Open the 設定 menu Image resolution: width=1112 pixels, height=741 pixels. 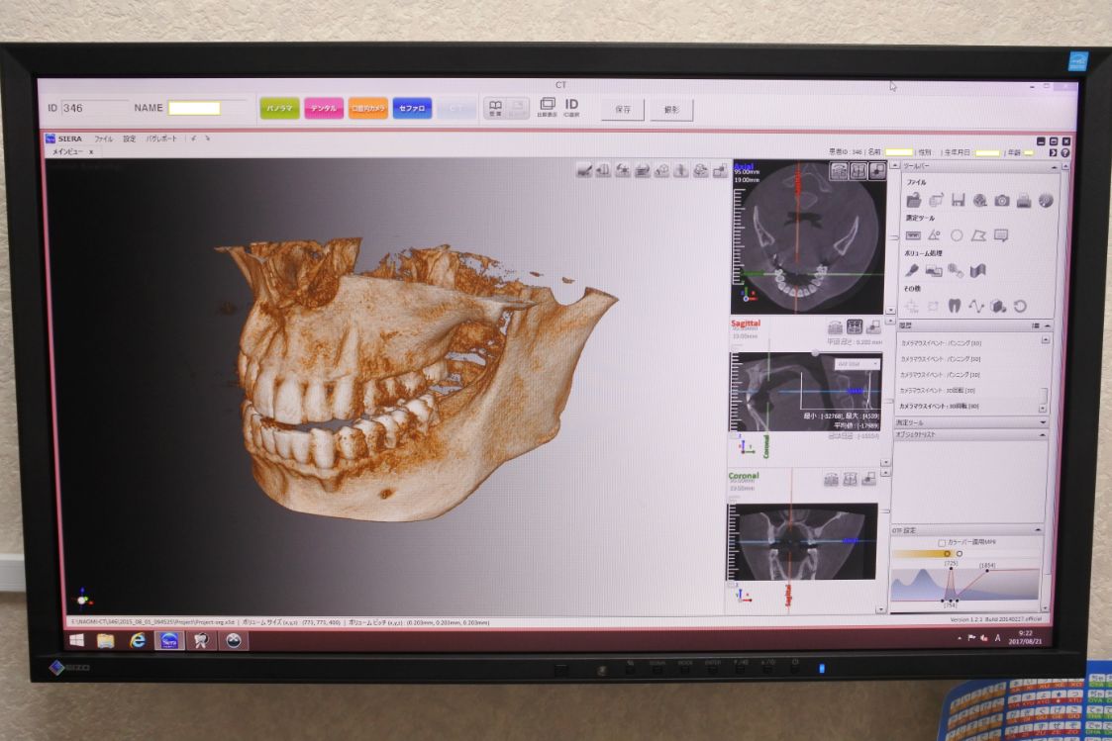click(129, 139)
